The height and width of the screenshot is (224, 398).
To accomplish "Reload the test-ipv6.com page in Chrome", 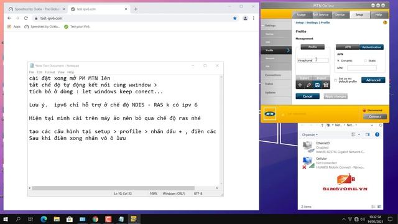I will (x=26, y=18).
